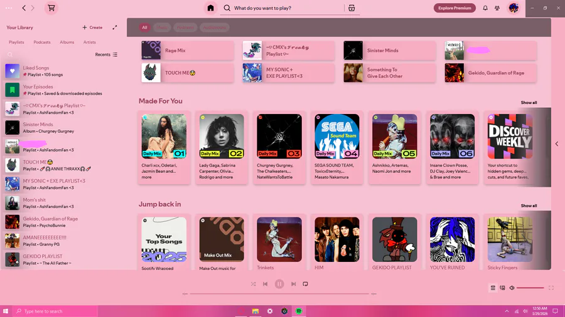Viewport: 565px width, 317px height.
Task: Navigate forward with the right arrow
Action: pos(33,8)
